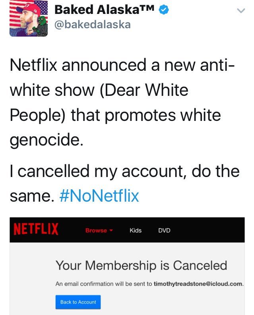Screen dimensions: 254x315
Task: Select the DVD menu item
Action: pos(164,230)
